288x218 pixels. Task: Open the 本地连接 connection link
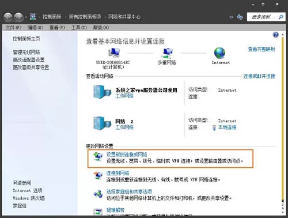[x=227, y=127]
